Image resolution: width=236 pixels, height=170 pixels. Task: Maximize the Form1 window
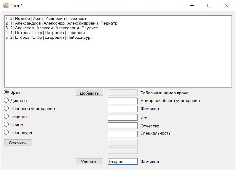(x=209, y=6)
